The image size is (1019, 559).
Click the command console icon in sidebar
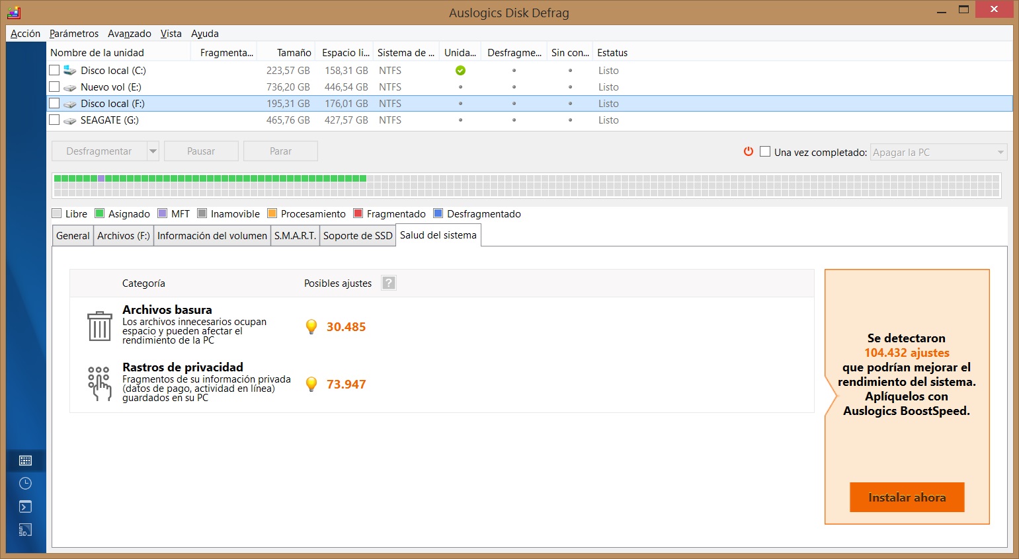25,507
